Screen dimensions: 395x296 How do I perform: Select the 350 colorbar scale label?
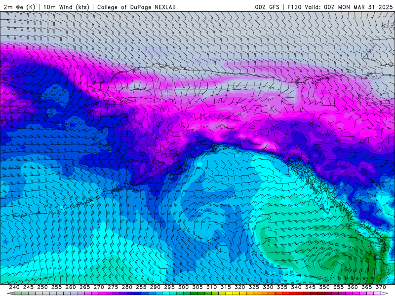[324, 287]
